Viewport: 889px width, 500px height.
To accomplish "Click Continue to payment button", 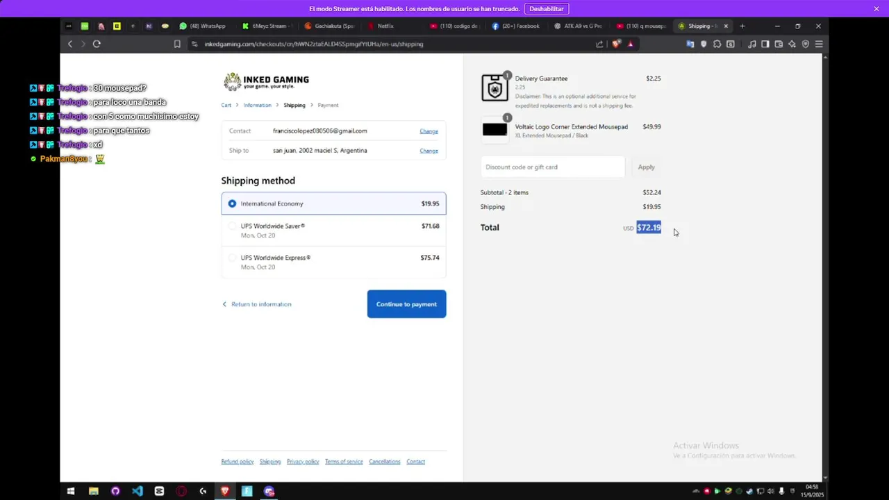I will coord(406,304).
